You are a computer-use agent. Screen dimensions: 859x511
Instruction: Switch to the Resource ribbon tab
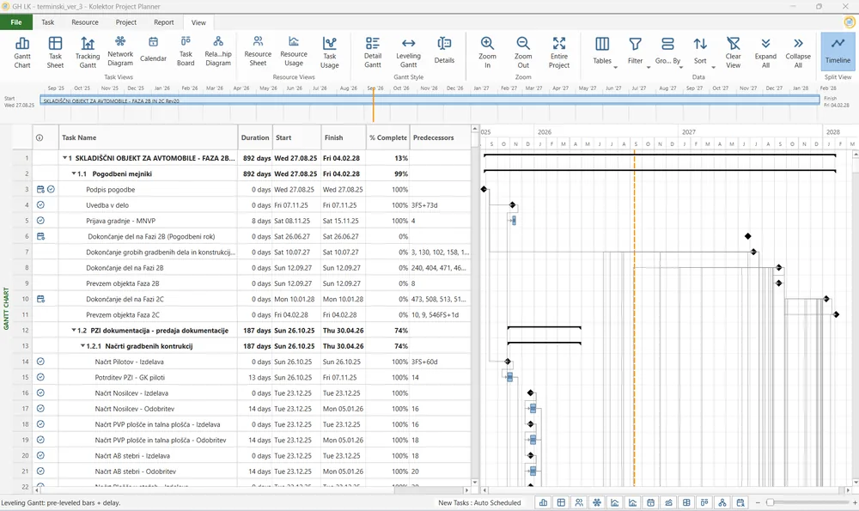[85, 22]
